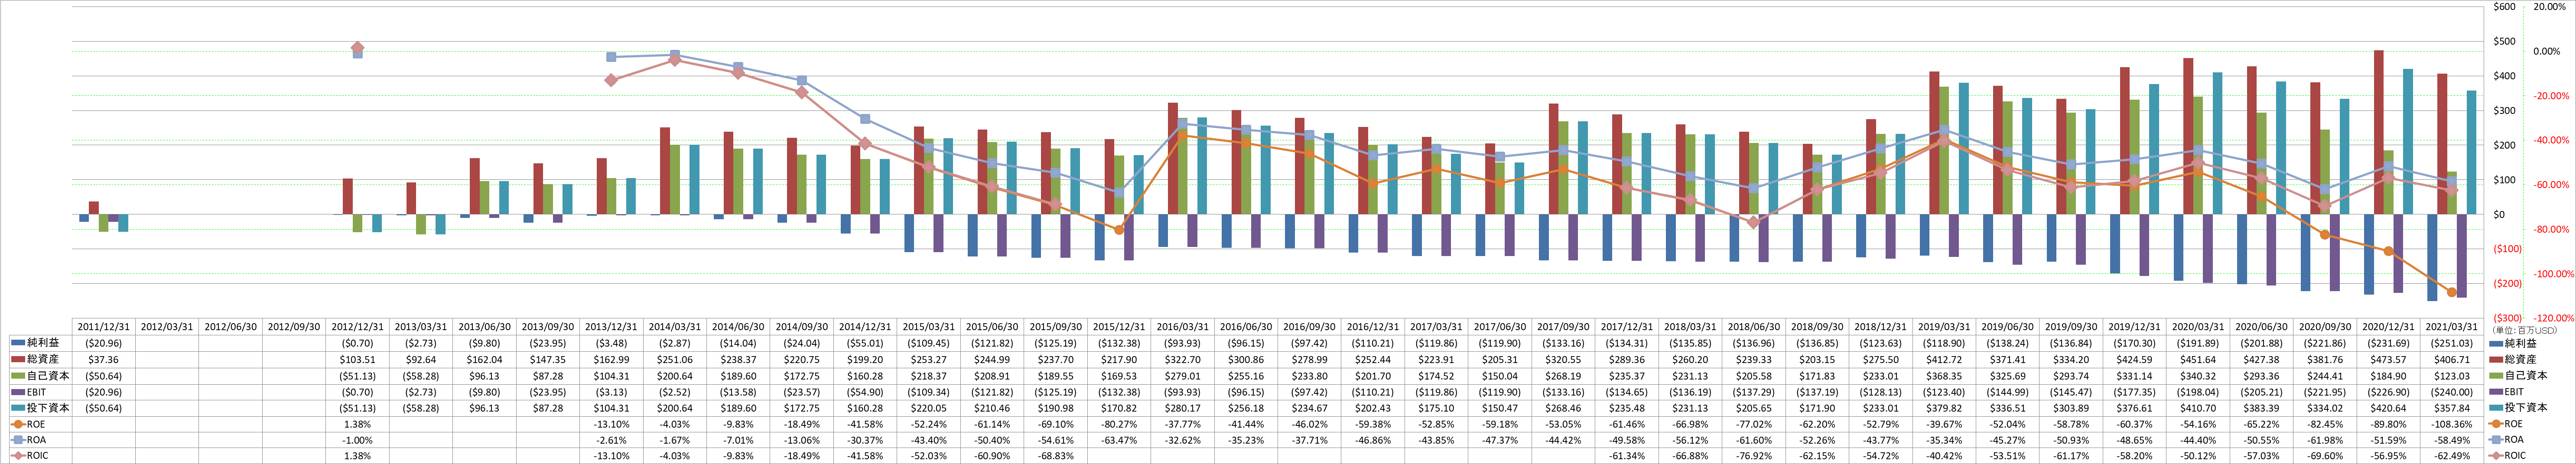The height and width of the screenshot is (464, 2576).
Task: Click the red total assets bar for 2020/12/31
Action: (2378, 132)
